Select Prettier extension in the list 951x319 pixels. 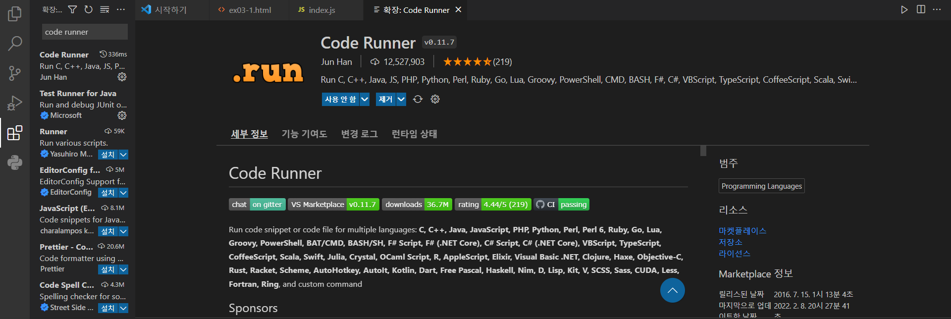[83, 258]
